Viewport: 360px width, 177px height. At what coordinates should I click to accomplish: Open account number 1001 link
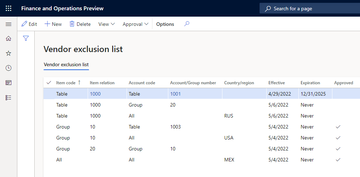(175, 94)
